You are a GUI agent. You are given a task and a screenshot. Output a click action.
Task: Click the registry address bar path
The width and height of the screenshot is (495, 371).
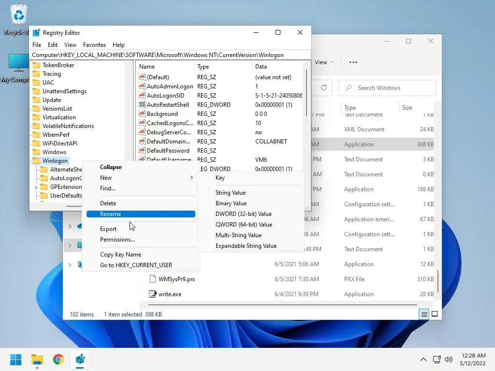point(170,55)
